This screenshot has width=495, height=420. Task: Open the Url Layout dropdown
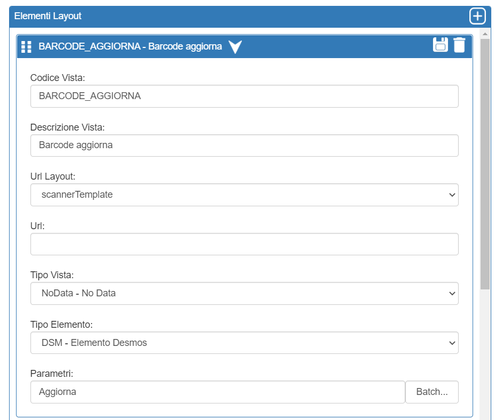(x=244, y=195)
